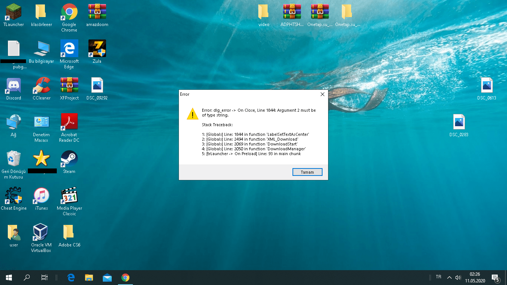The width and height of the screenshot is (507, 285).
Task: Launch the Zula game shortcut
Action: pyautogui.click(x=97, y=52)
